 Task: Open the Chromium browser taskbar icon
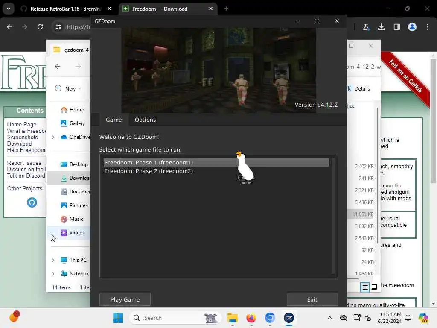click(270, 318)
